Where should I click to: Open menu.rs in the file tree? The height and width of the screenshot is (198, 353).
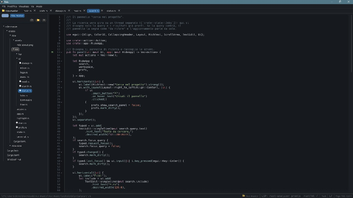24,77
